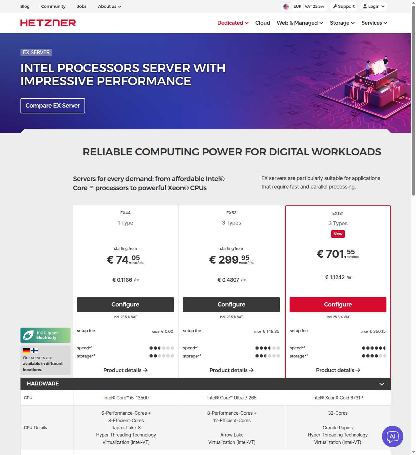Open the AI chat assistant bubble
Screen dimensions: 416x455
click(x=392, y=436)
